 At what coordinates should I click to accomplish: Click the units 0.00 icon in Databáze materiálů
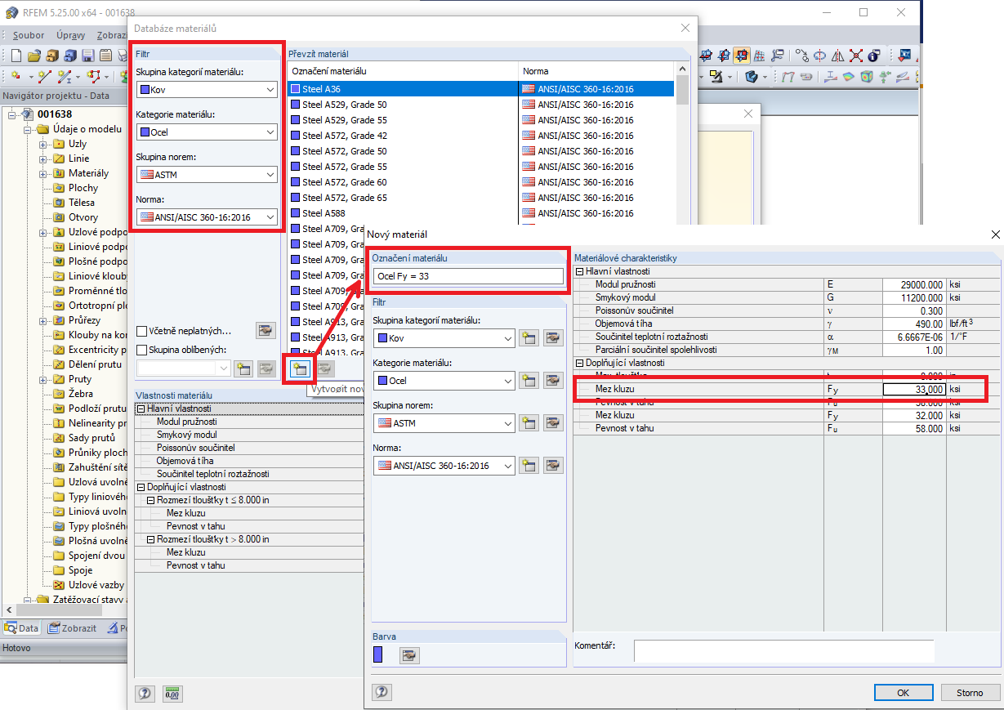[x=172, y=694]
